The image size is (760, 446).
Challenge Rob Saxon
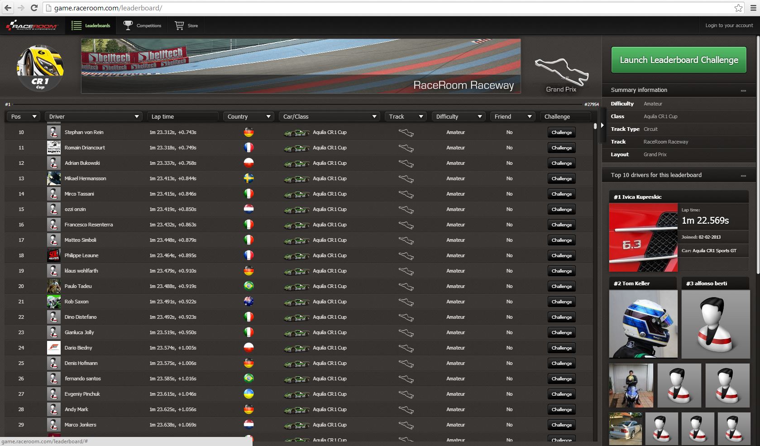click(562, 302)
